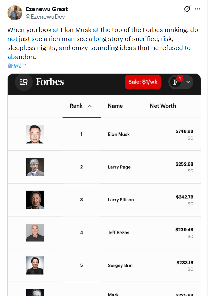Sort by the Rank column arrow
The height and width of the screenshot is (296, 209).
[90, 106]
